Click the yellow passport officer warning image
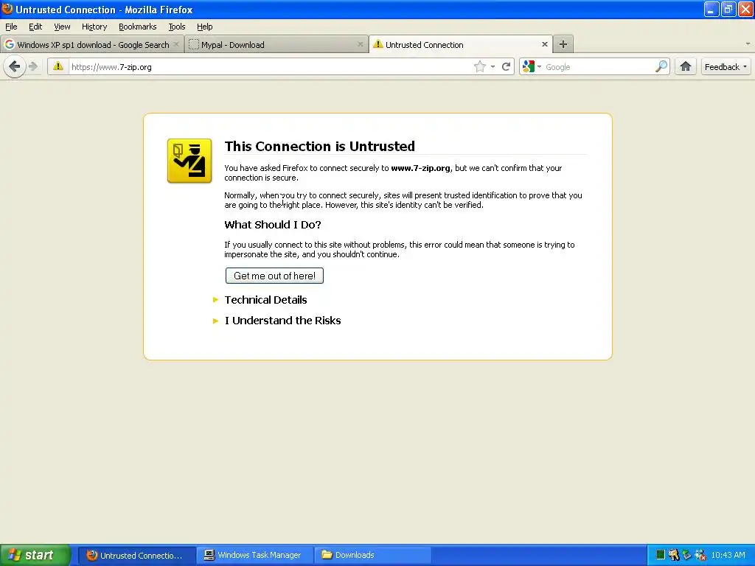The width and height of the screenshot is (755, 566). pos(189,161)
